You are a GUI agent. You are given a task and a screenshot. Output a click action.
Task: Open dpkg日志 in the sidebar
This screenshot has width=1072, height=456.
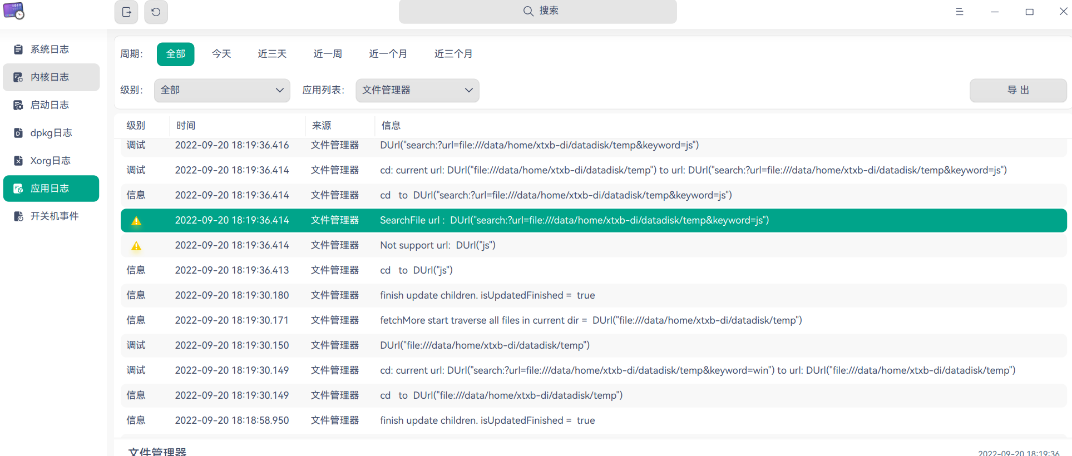51,133
